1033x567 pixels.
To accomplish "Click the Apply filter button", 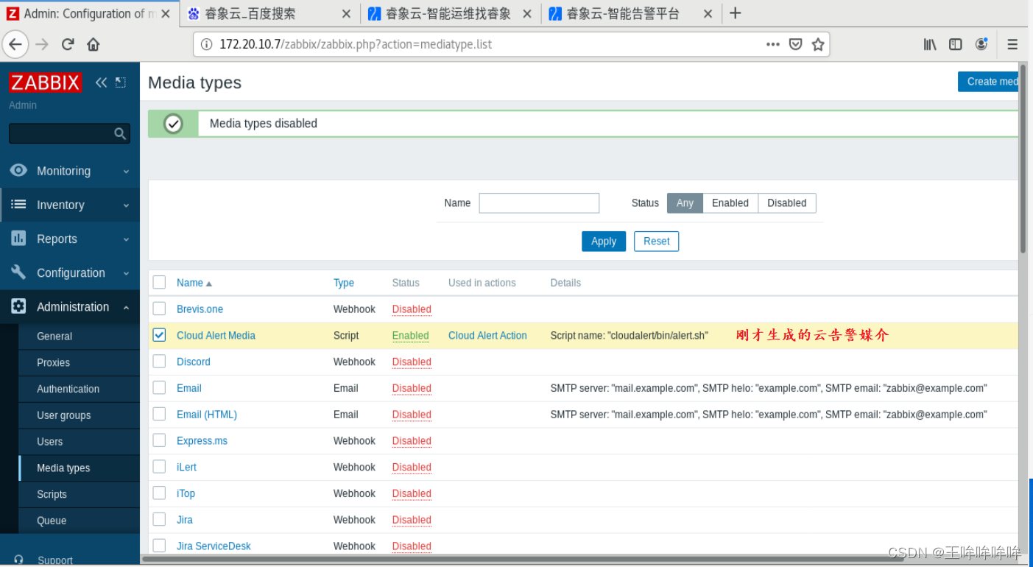I will click(x=604, y=241).
